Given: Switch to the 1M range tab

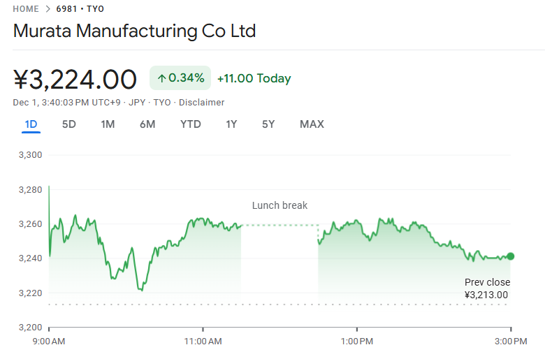Looking at the screenshot, I should click(x=108, y=124).
